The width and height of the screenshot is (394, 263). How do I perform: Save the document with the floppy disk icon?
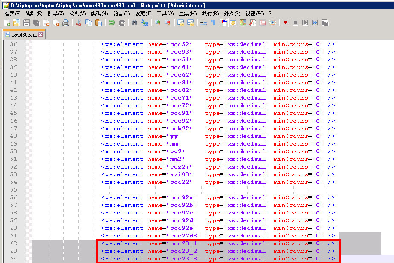tap(26, 23)
